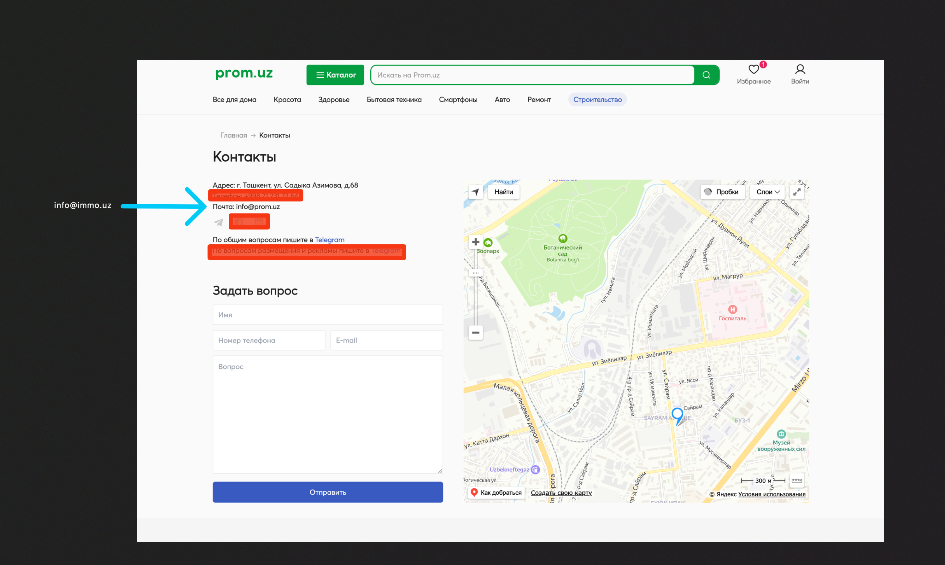Expand map to fullscreen
The width and height of the screenshot is (945, 565).
[796, 192]
